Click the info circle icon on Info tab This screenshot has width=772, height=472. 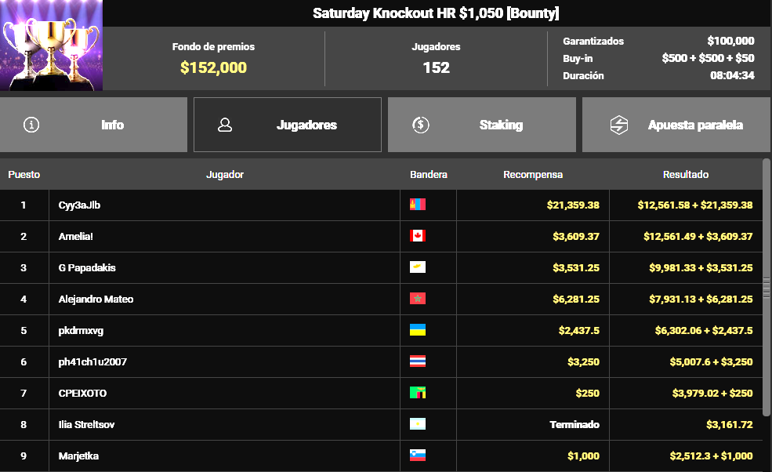pos(31,125)
